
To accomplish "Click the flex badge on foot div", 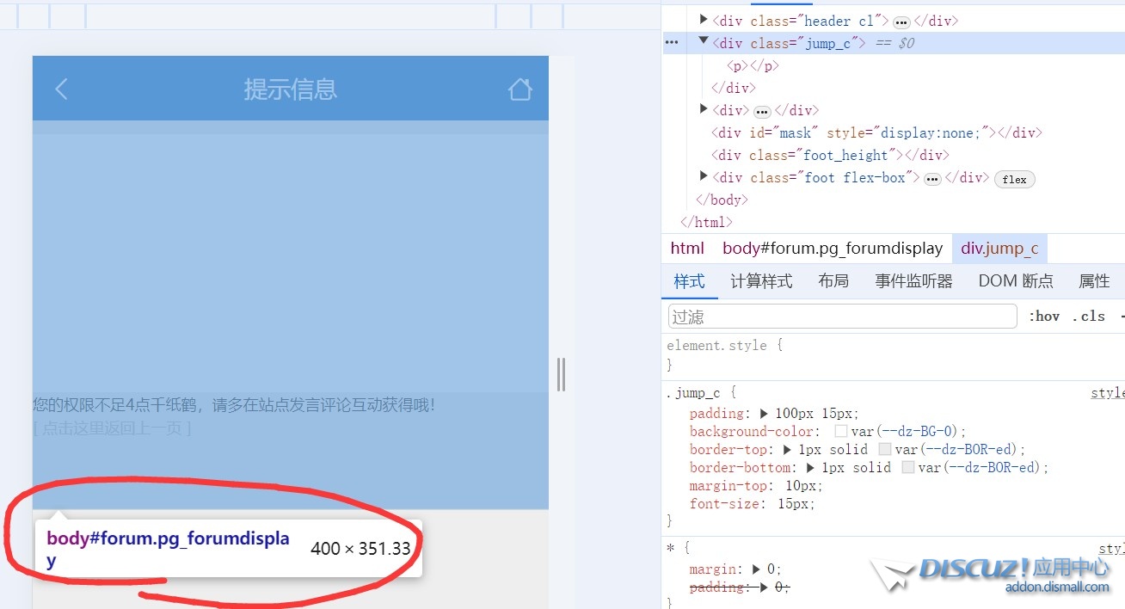I will pyautogui.click(x=1015, y=179).
